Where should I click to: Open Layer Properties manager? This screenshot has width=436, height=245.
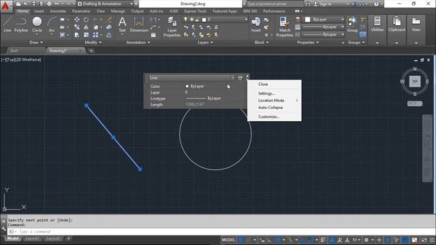[172, 27]
